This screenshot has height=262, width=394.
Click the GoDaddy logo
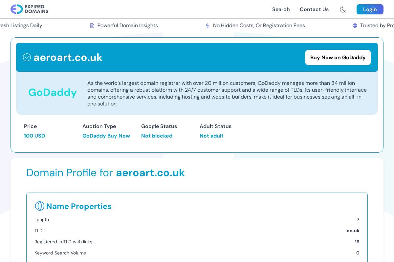(53, 93)
